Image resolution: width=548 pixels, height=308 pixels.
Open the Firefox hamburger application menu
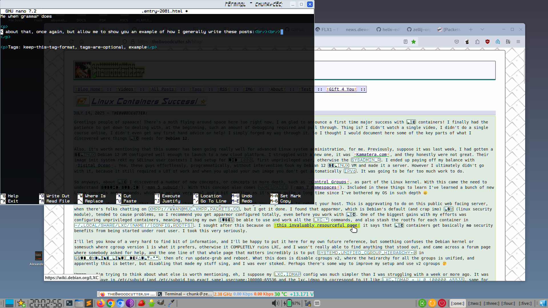(518, 42)
